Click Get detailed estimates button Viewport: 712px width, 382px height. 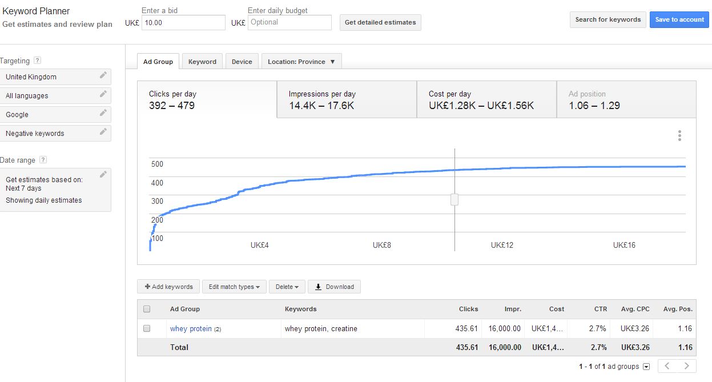click(380, 22)
